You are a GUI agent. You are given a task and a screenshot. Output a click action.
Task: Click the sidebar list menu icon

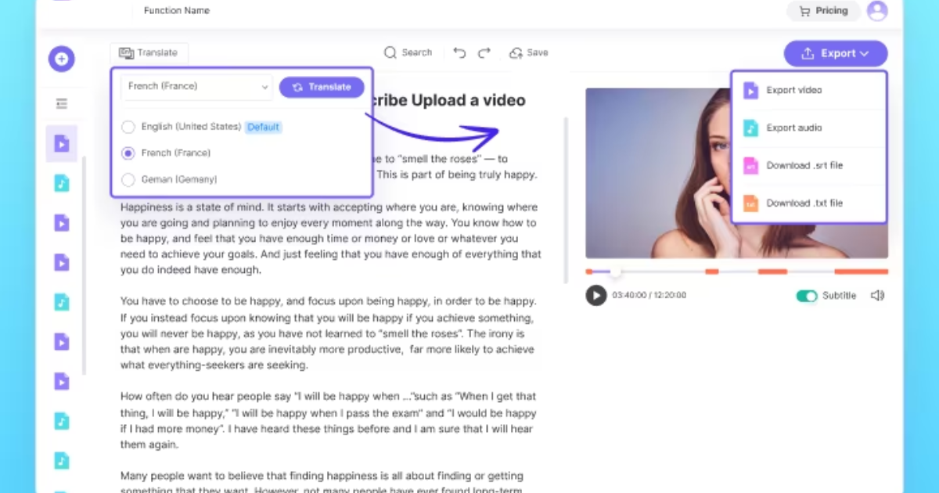(x=62, y=103)
